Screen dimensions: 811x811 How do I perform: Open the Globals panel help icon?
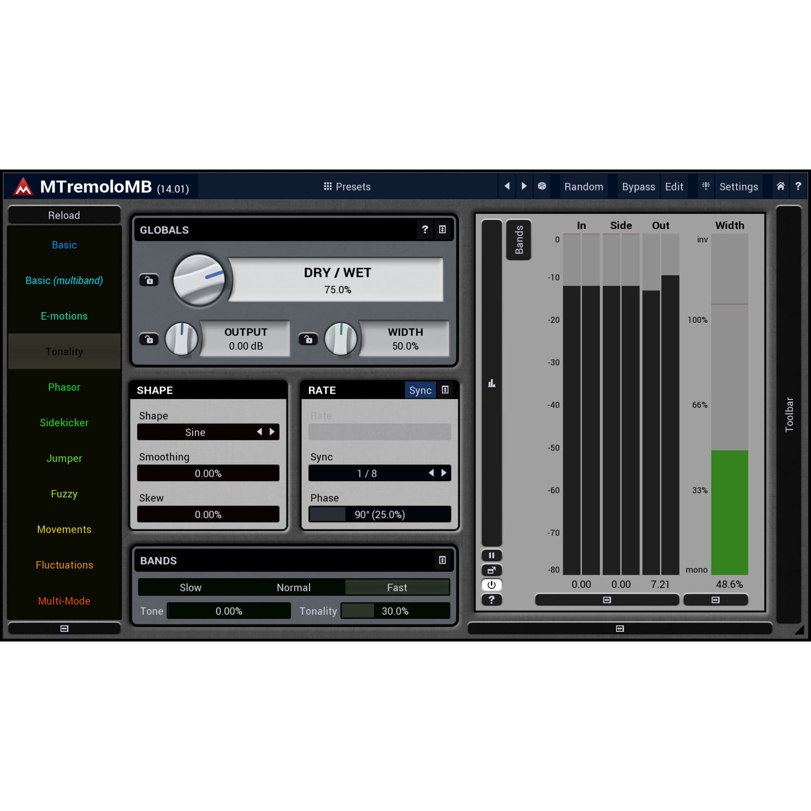425,229
